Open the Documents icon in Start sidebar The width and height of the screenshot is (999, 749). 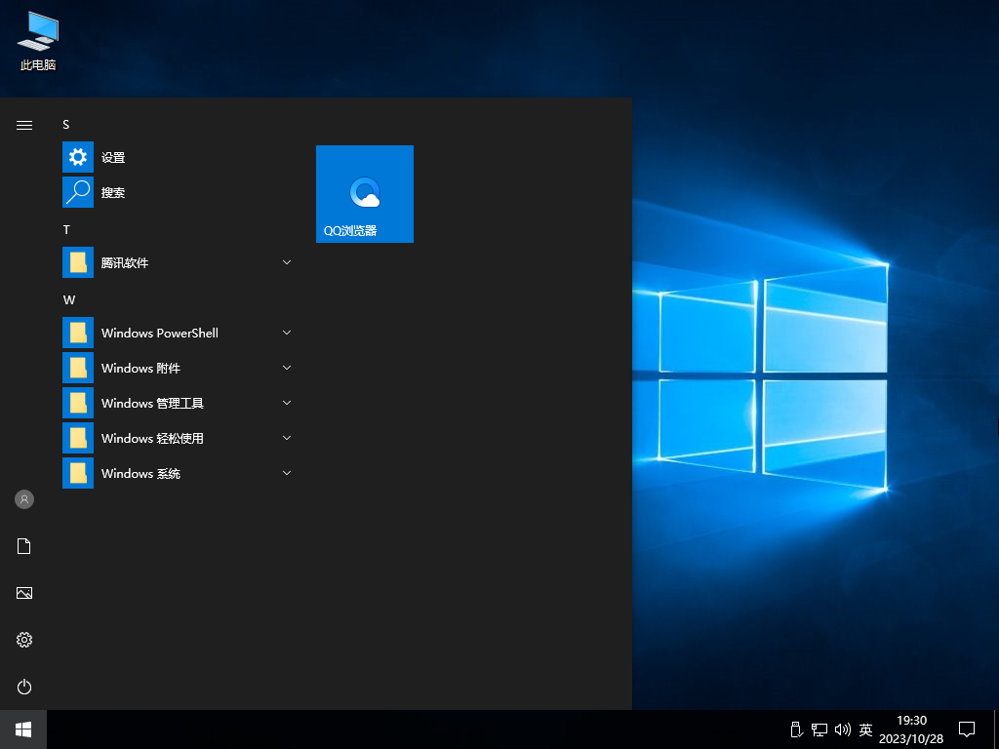point(23,546)
